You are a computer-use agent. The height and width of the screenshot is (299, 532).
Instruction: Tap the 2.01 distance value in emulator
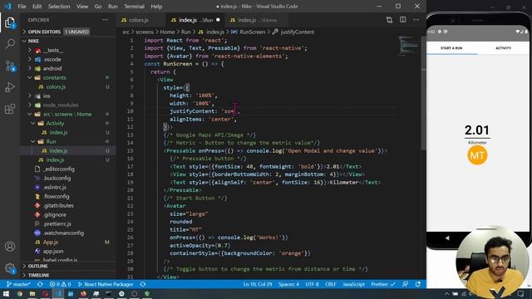[477, 130]
